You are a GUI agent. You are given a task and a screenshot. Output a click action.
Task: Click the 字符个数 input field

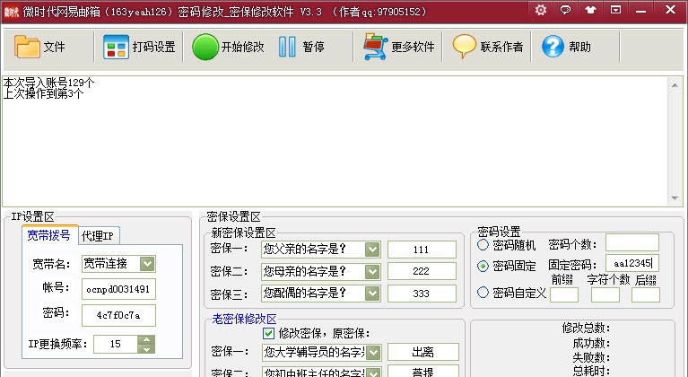(x=605, y=295)
